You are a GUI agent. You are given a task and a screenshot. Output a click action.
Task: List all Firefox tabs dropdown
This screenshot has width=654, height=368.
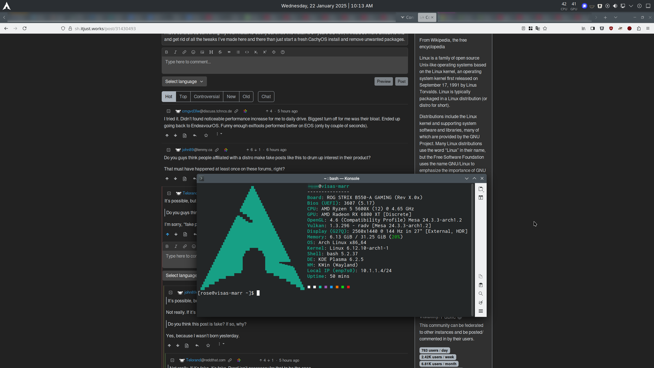616,17
